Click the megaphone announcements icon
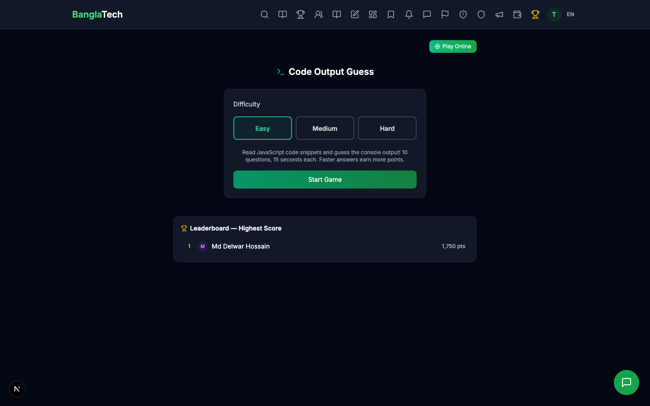650x406 pixels. point(499,14)
